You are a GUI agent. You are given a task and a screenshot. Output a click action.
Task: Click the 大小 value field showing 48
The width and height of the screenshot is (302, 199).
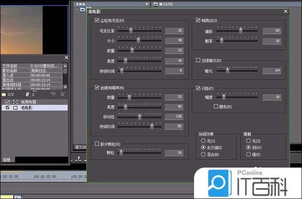tap(174, 40)
